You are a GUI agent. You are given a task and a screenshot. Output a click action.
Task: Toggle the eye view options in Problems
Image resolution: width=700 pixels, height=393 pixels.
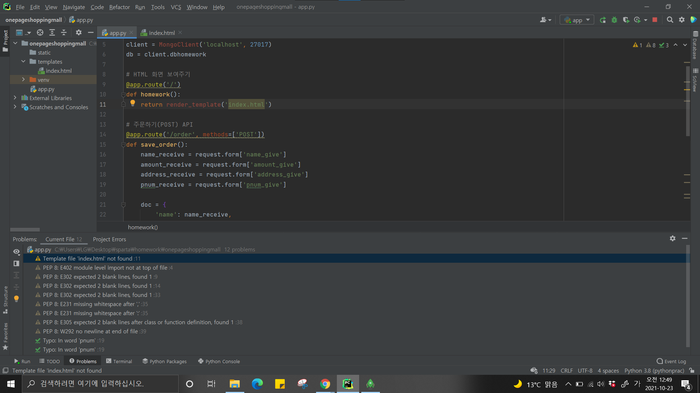tap(16, 251)
